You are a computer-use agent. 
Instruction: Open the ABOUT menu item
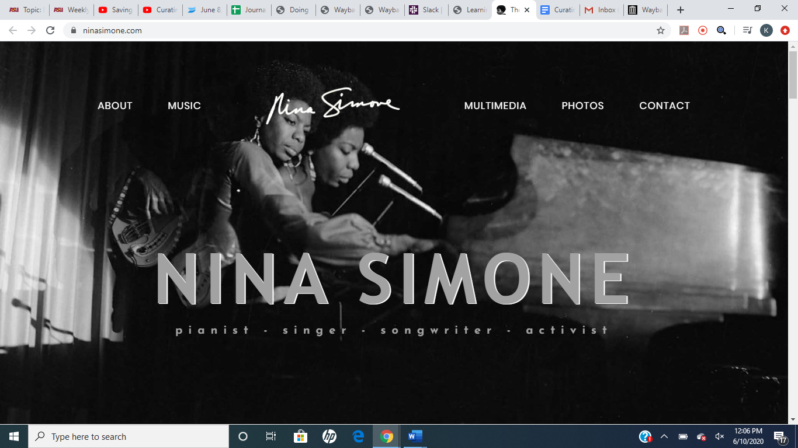point(115,106)
